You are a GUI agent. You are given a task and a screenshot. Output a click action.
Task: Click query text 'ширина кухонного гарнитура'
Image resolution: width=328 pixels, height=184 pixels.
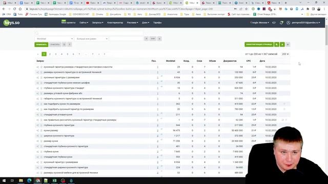pos(59,136)
